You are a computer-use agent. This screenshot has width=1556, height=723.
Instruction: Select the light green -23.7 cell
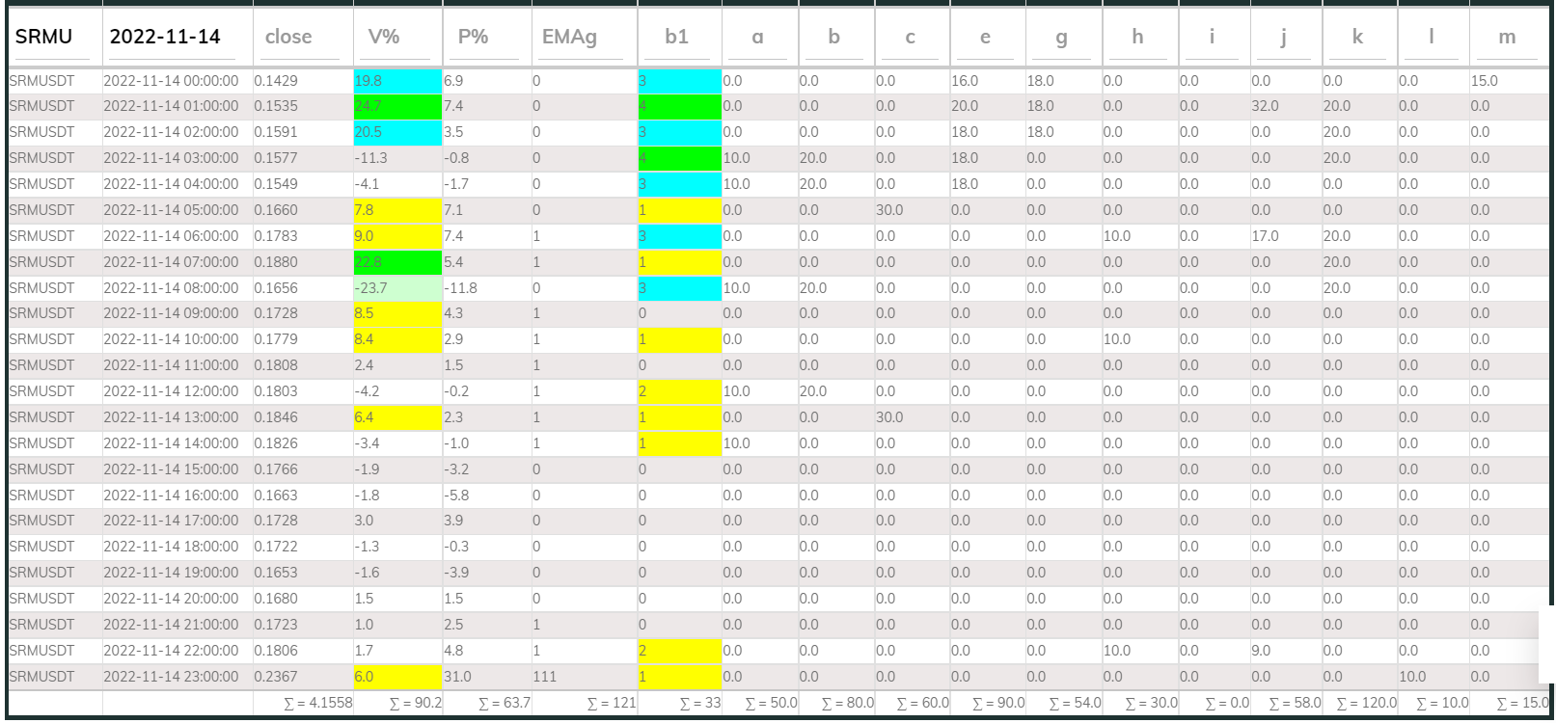396,288
